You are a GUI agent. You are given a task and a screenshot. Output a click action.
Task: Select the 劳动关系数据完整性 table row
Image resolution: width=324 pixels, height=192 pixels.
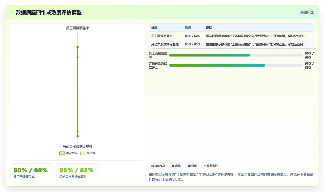pyautogui.click(x=231, y=44)
